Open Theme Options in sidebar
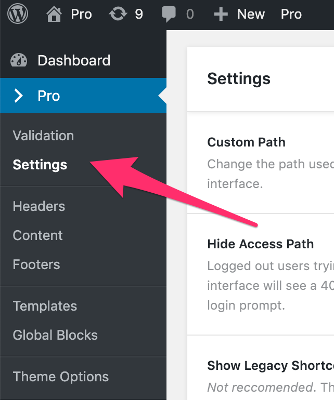This screenshot has height=400, width=334. coord(61,377)
